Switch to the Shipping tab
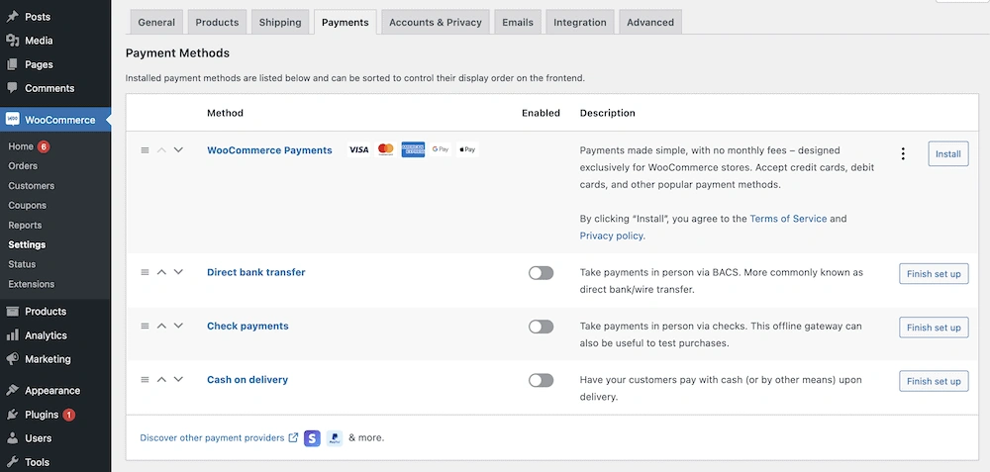 coord(280,22)
